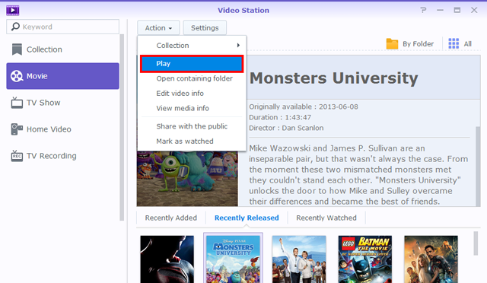This screenshot has width=487, height=283.
Task: Open Home Video in the sidebar
Action: pyautogui.click(x=62, y=129)
